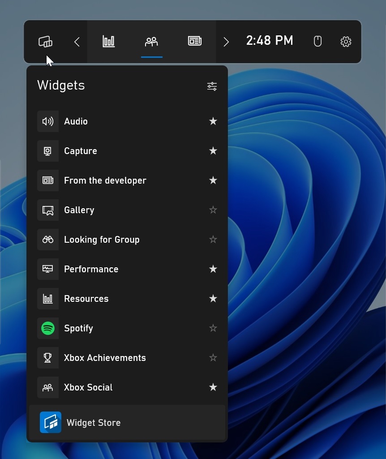
Task: Open Game Bar settings gear
Action: pos(346,42)
